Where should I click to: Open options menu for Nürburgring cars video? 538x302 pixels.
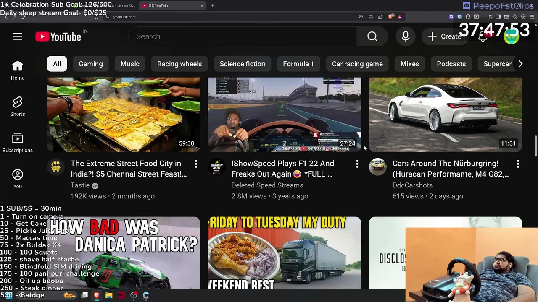pos(518,164)
